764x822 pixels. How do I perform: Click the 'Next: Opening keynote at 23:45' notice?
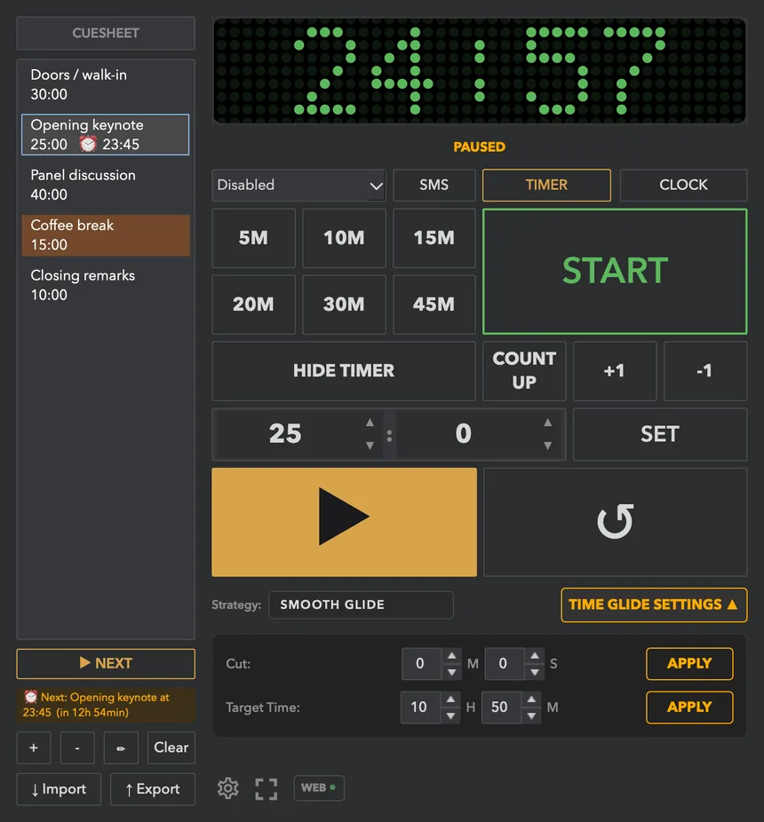pos(106,705)
